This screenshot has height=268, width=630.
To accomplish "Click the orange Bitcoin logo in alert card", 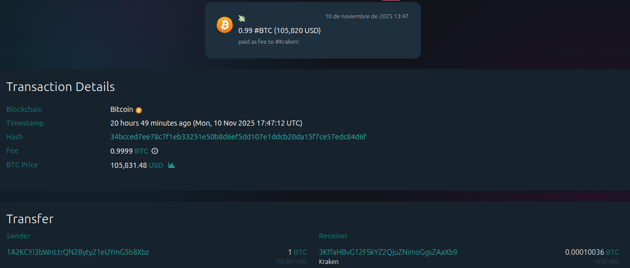I will [224, 25].
